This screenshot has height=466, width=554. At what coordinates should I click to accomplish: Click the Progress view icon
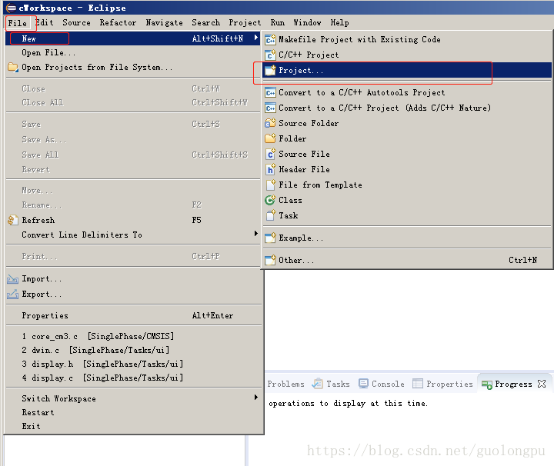click(x=487, y=384)
